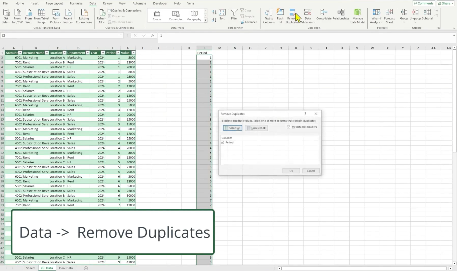The width and height of the screenshot is (457, 271).
Task: Open Manage Data Model
Action: point(357,16)
